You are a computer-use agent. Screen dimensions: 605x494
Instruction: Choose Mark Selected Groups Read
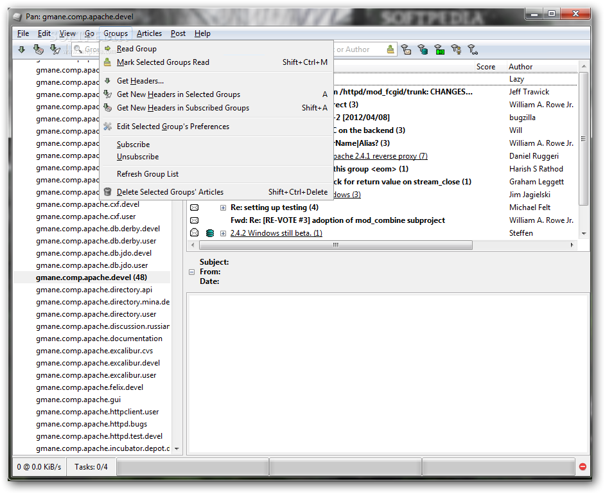point(216,62)
